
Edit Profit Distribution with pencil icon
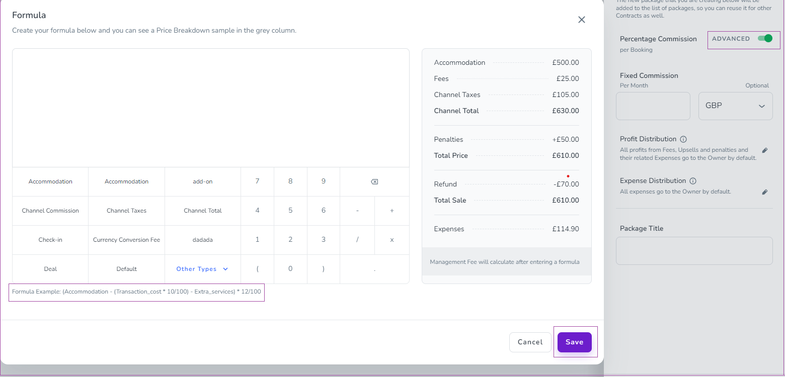click(765, 150)
